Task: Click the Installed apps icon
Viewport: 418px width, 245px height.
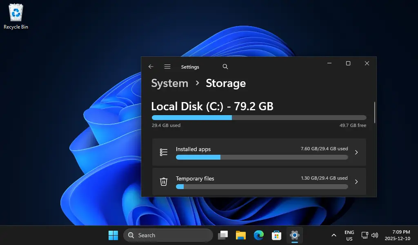Action: click(164, 152)
